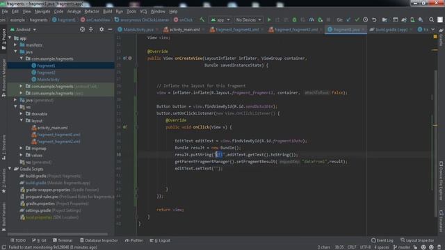Switch to build.gradle (app) tab
This screenshot has width=445, height=250.
click(x=391, y=29)
